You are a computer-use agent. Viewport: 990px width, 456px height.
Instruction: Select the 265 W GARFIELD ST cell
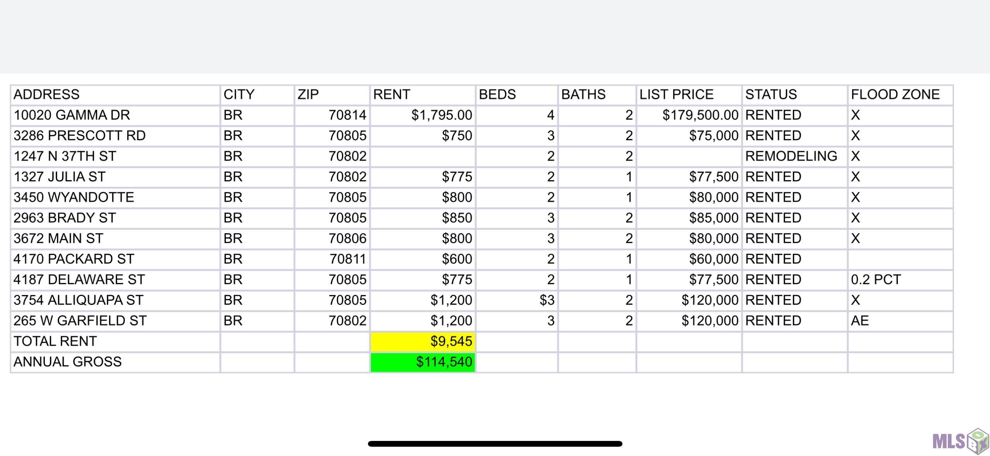pos(115,321)
